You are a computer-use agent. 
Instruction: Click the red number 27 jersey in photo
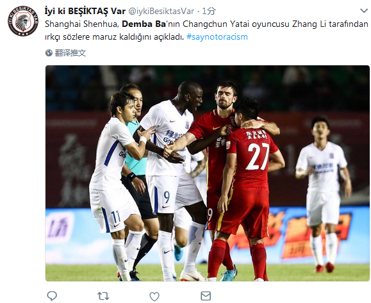tap(252, 158)
